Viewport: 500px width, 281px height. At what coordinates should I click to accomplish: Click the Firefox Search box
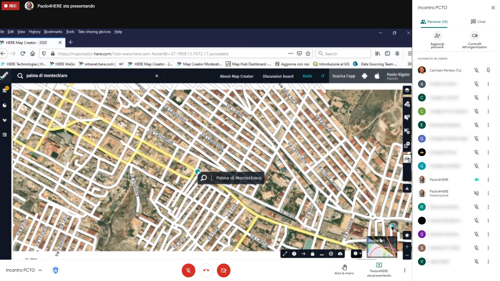[343, 54]
